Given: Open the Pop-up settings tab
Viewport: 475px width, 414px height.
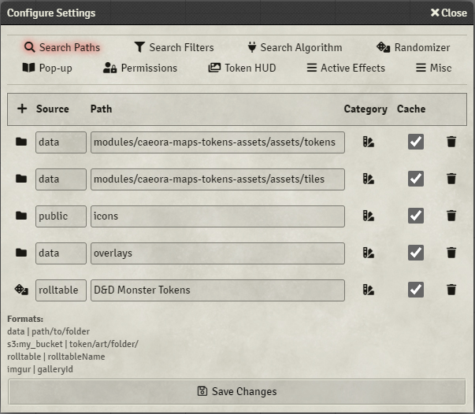Looking at the screenshot, I should coord(47,68).
